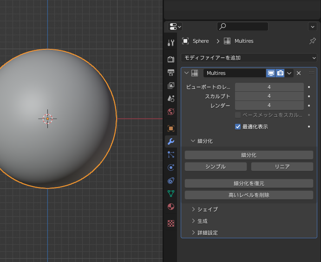Viewport: 321px width, 262px height.
Task: Open the View Layer properties tab
Action: (x=171, y=86)
